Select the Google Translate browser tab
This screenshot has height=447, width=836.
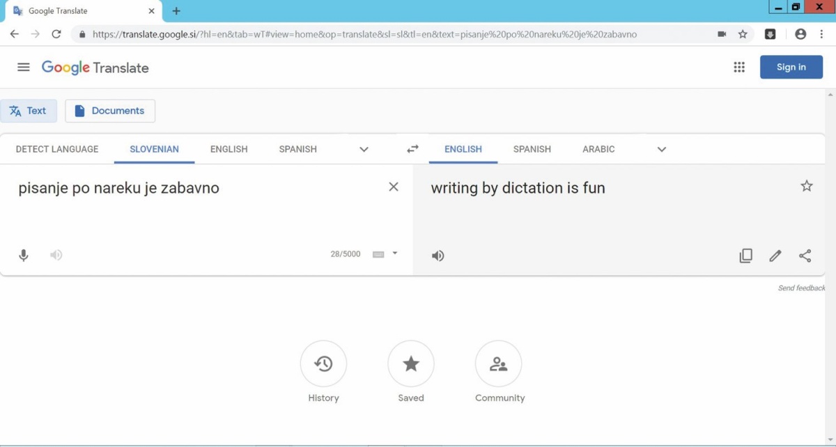(x=84, y=11)
